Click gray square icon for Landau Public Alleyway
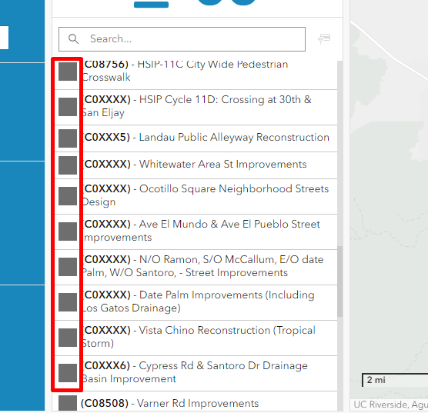This screenshot has width=428, height=413. coord(68,138)
